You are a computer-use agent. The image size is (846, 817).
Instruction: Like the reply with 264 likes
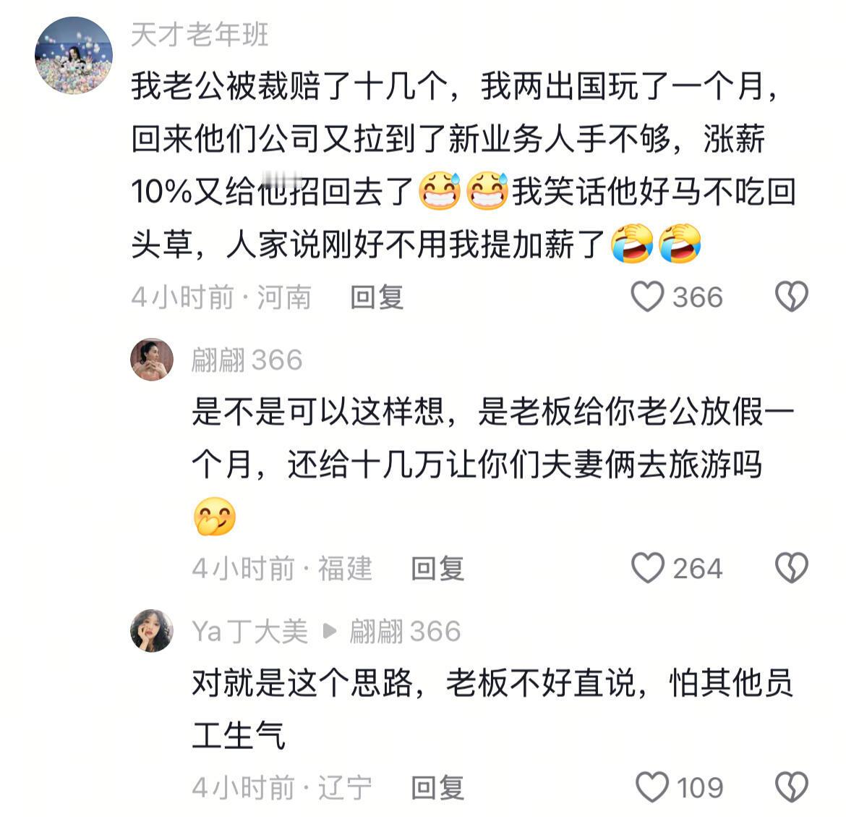click(647, 568)
